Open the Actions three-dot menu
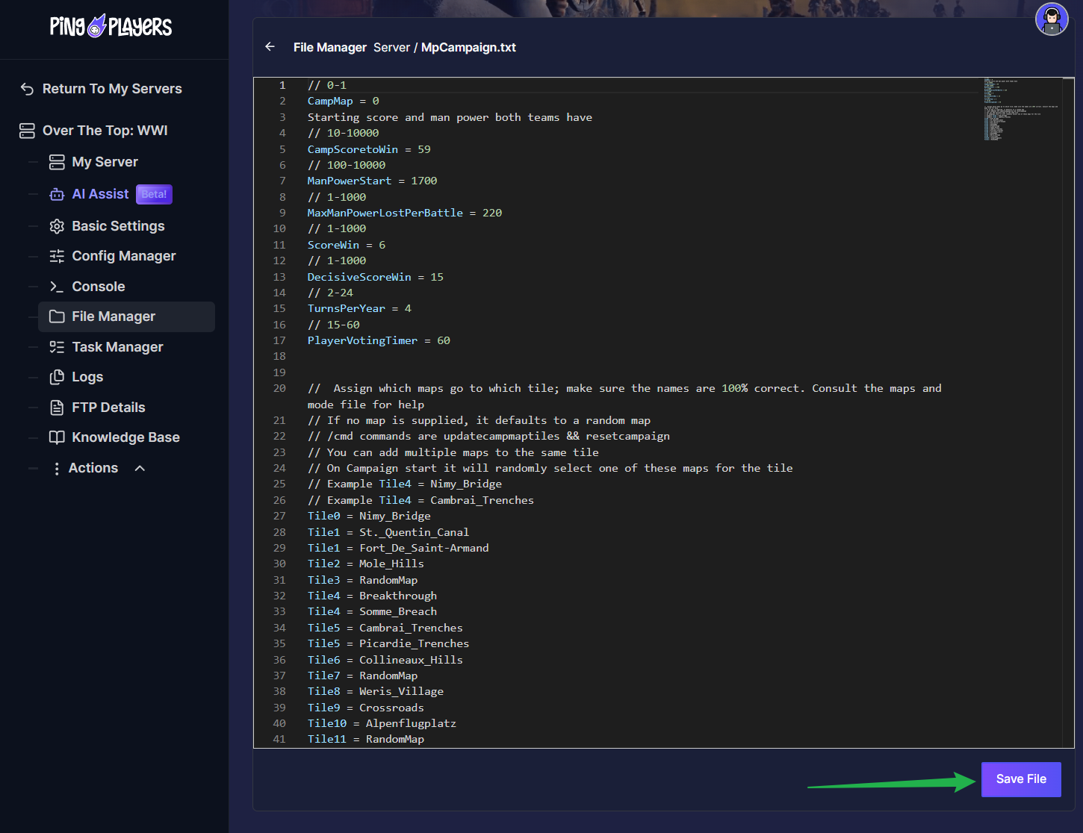This screenshot has width=1083, height=833. 57,468
